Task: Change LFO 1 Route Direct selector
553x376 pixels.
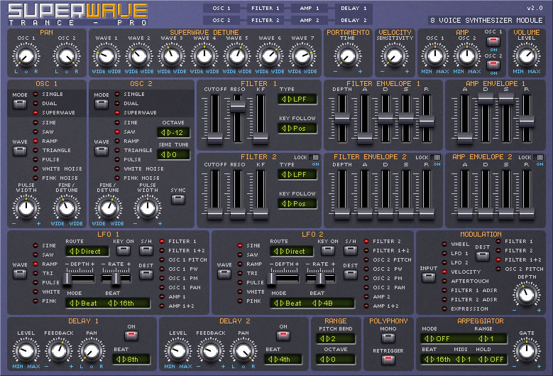Action: coord(87,252)
